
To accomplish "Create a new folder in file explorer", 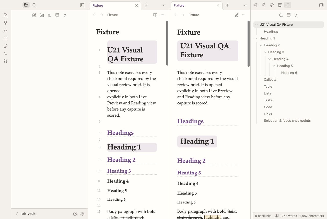I will [42, 15].
